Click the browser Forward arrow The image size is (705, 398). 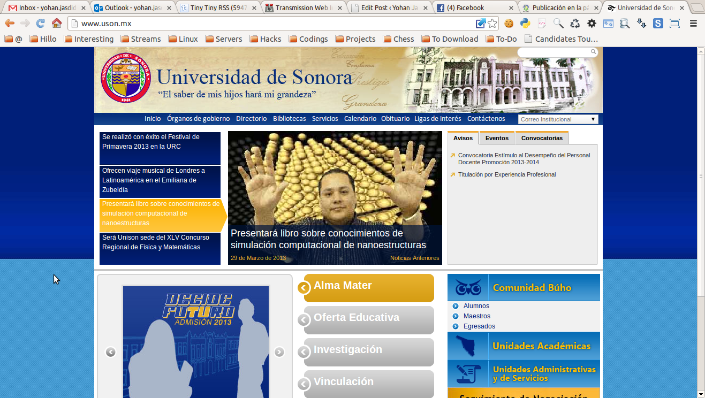point(25,24)
